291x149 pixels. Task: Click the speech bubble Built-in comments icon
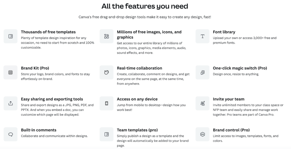(x=11, y=134)
